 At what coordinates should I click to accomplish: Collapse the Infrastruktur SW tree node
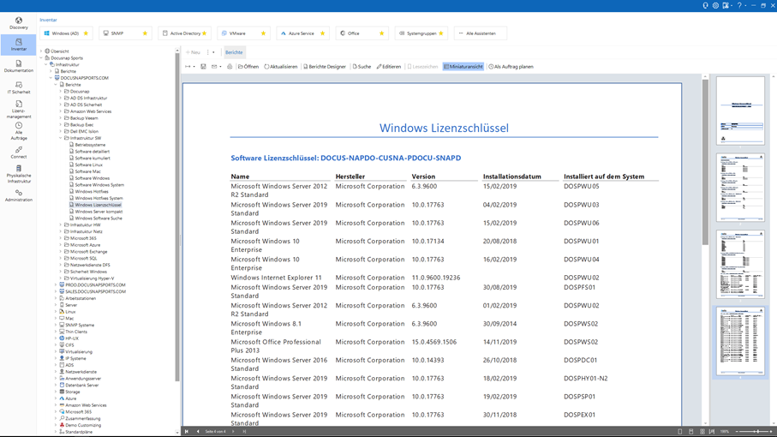tap(61, 138)
